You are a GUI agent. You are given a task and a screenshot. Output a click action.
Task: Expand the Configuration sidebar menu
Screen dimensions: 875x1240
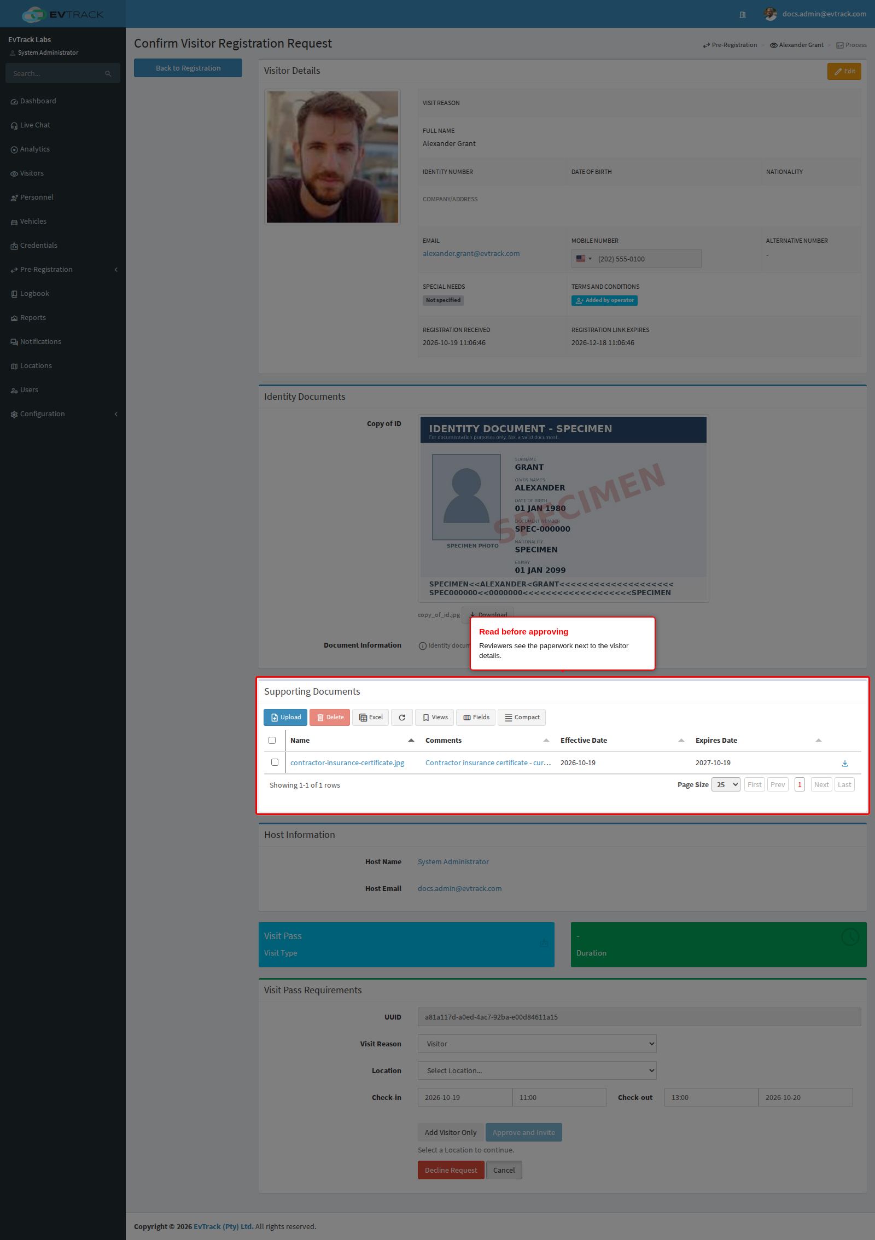click(63, 414)
